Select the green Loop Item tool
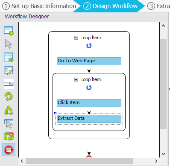 [x=9, y=97]
